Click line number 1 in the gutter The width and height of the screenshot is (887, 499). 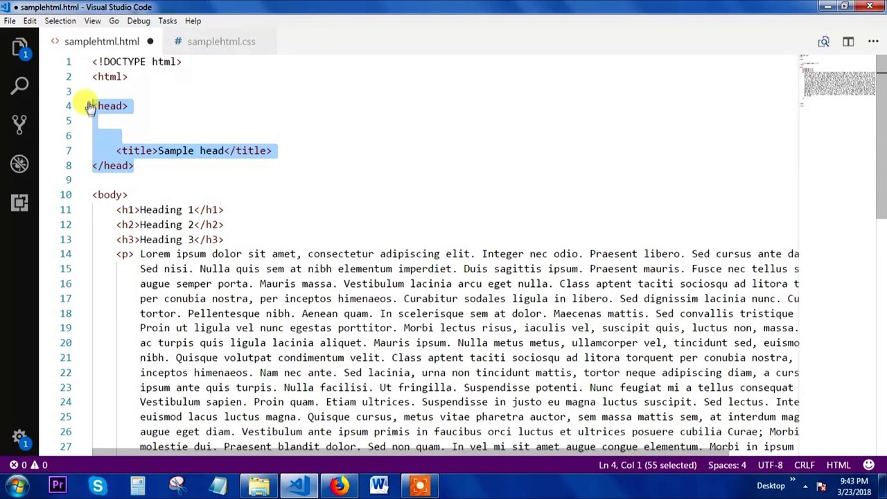pos(69,62)
